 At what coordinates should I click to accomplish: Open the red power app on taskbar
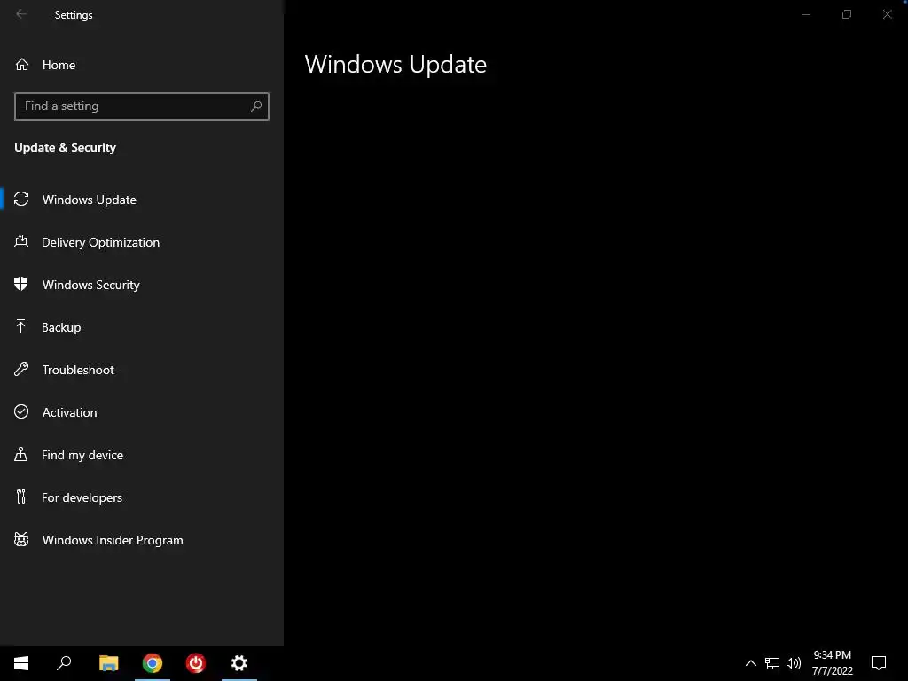(x=196, y=663)
